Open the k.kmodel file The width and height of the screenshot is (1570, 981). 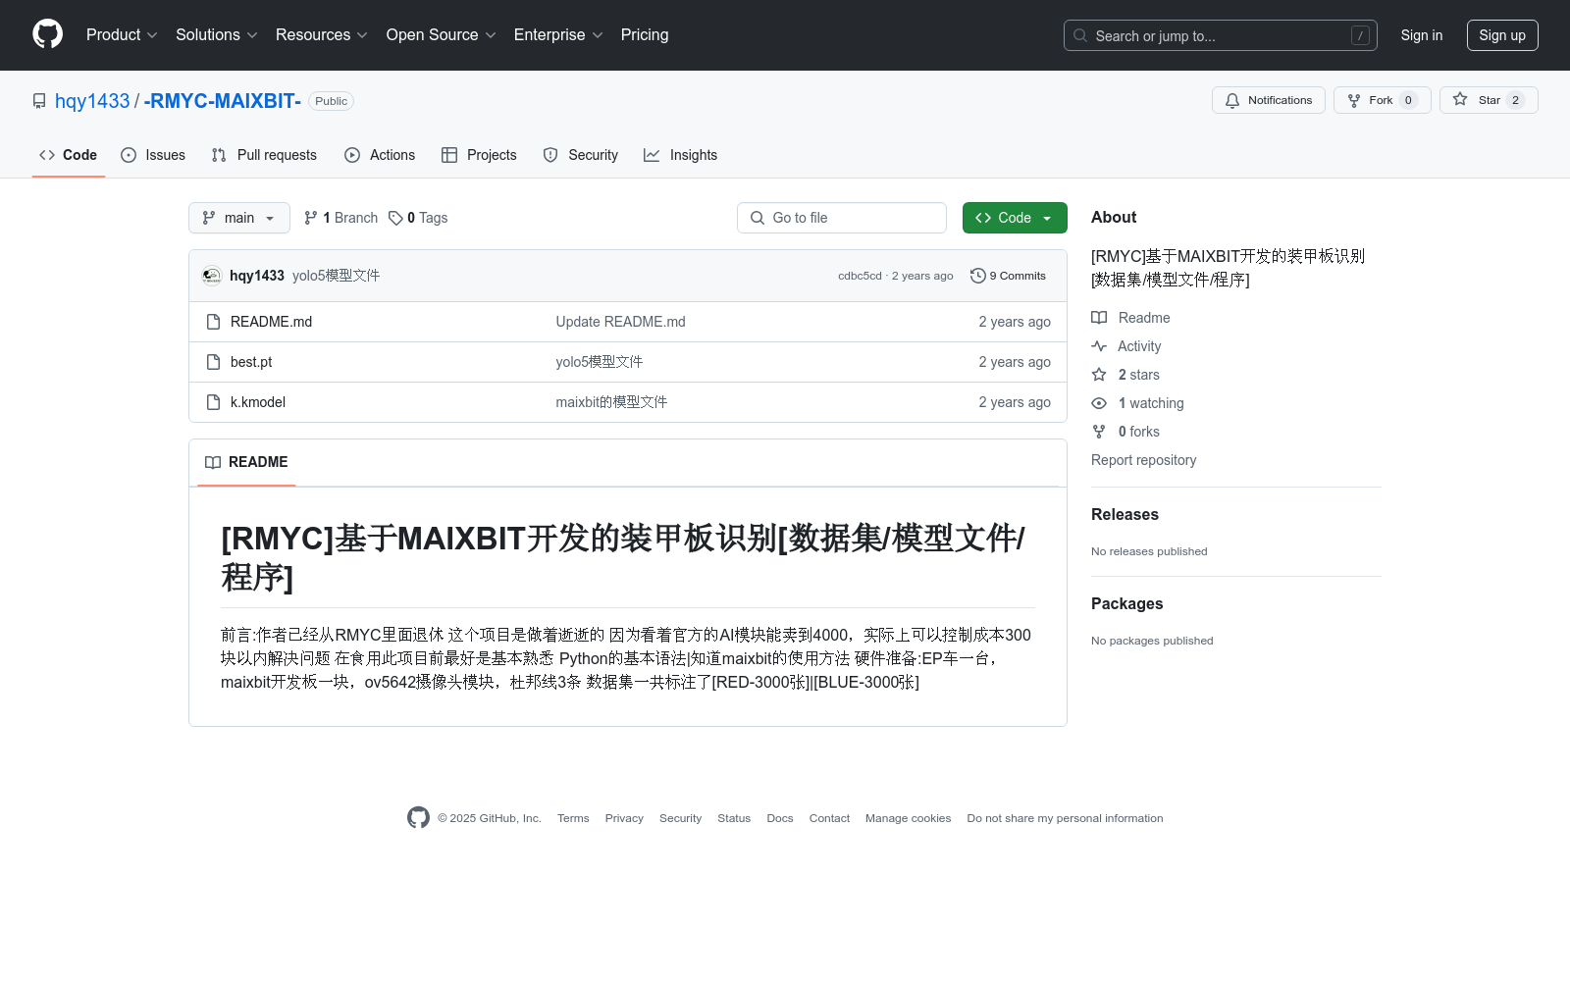pos(258,402)
